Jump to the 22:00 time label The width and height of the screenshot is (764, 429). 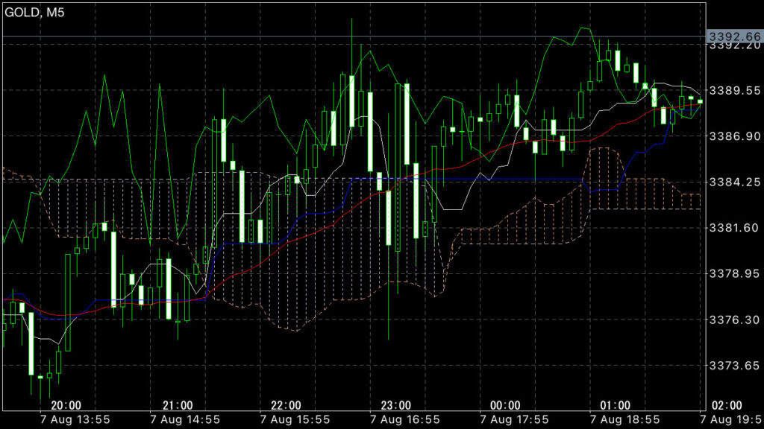(286, 405)
